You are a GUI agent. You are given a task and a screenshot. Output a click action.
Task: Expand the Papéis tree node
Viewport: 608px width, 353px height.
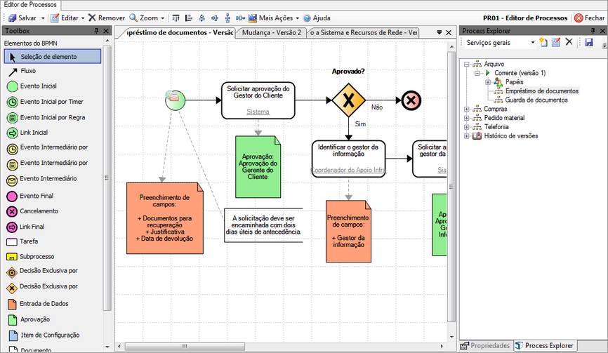click(488, 82)
